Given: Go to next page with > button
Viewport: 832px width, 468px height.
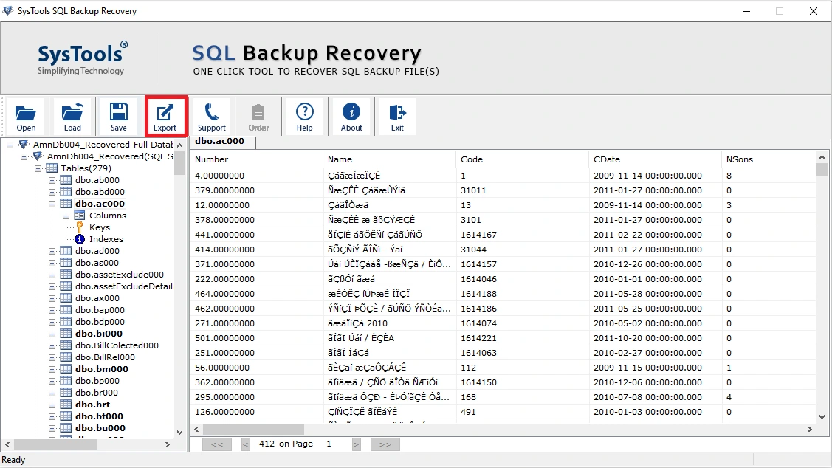Looking at the screenshot, I should (x=357, y=444).
